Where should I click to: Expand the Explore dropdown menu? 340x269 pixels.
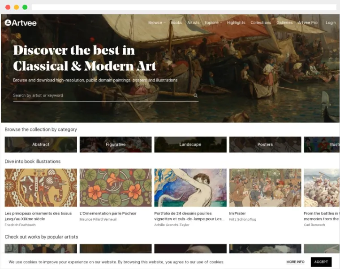213,22
